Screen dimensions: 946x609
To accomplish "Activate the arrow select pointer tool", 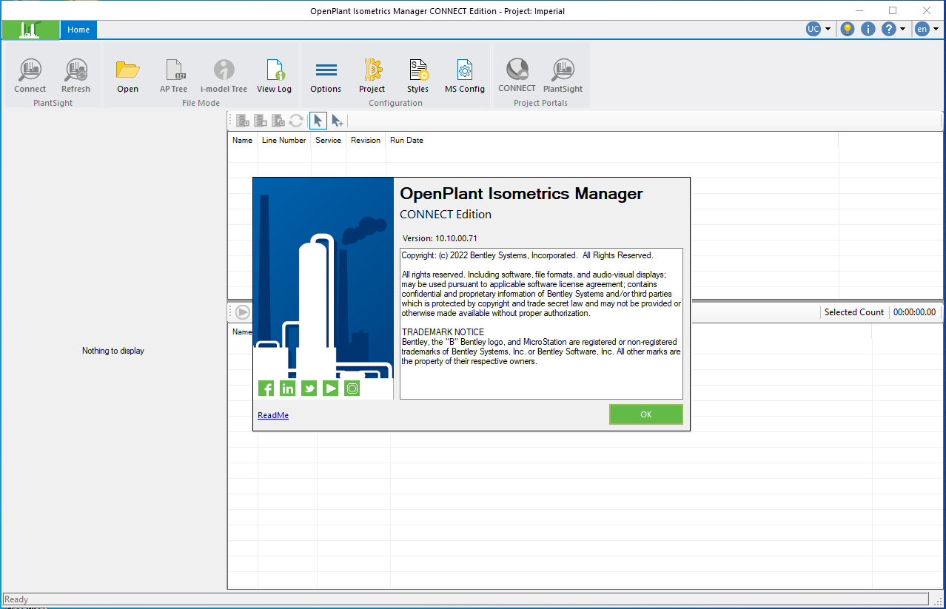I will click(x=318, y=121).
